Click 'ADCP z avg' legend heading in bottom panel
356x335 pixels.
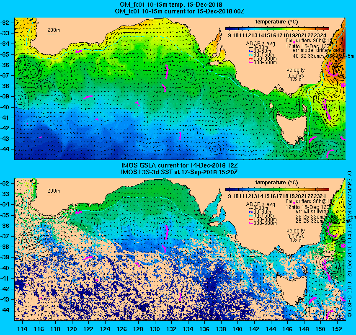coord(261,204)
